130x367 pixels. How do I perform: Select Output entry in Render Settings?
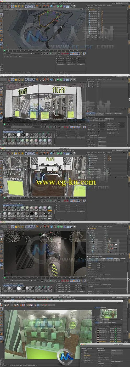(x=86, y=351)
